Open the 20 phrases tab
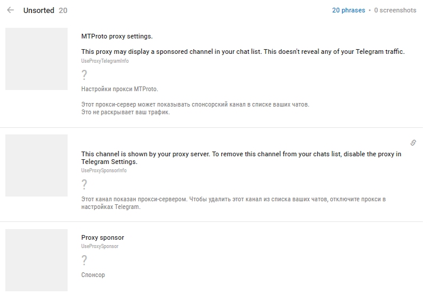 click(x=349, y=11)
